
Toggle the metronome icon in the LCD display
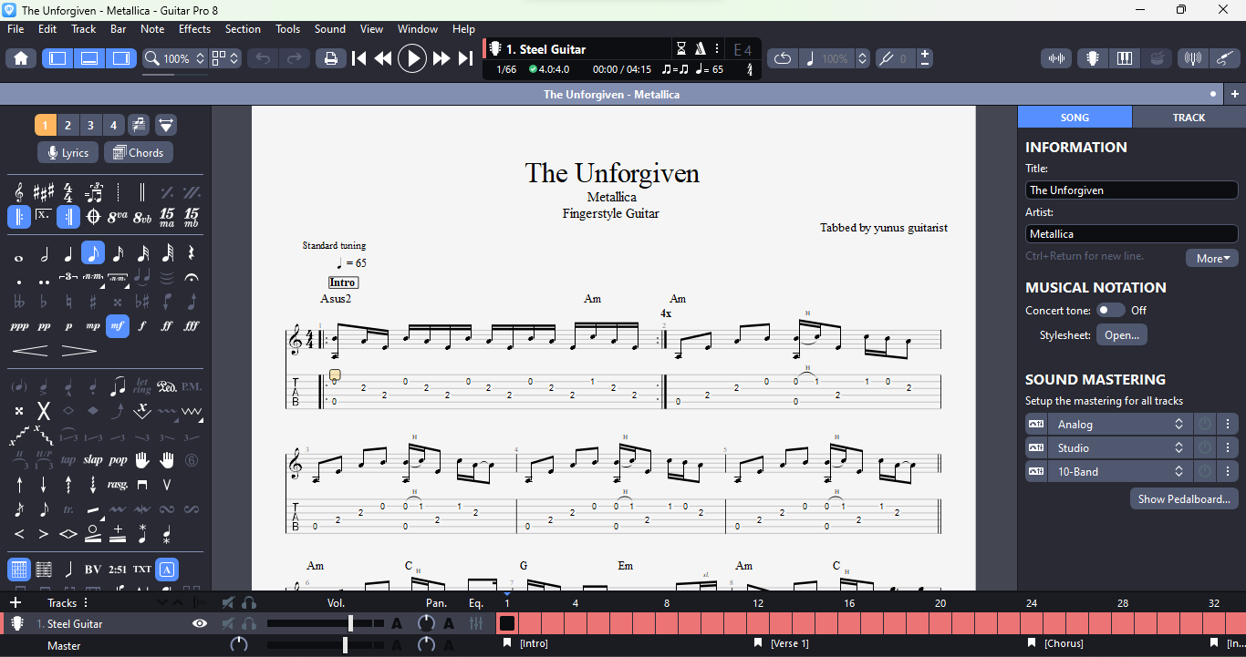pyautogui.click(x=701, y=49)
